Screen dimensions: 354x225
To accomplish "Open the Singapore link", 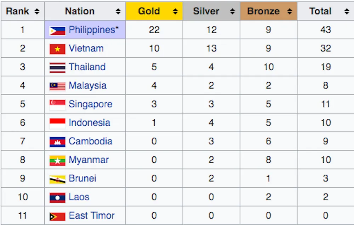I will click(x=90, y=104).
